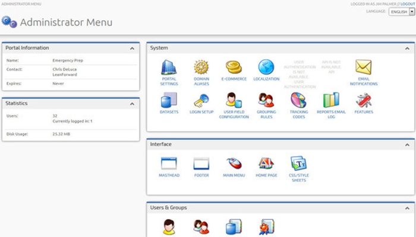This screenshot has width=416, height=237.
Task: Open Footer window icon
Action: tap(201, 164)
